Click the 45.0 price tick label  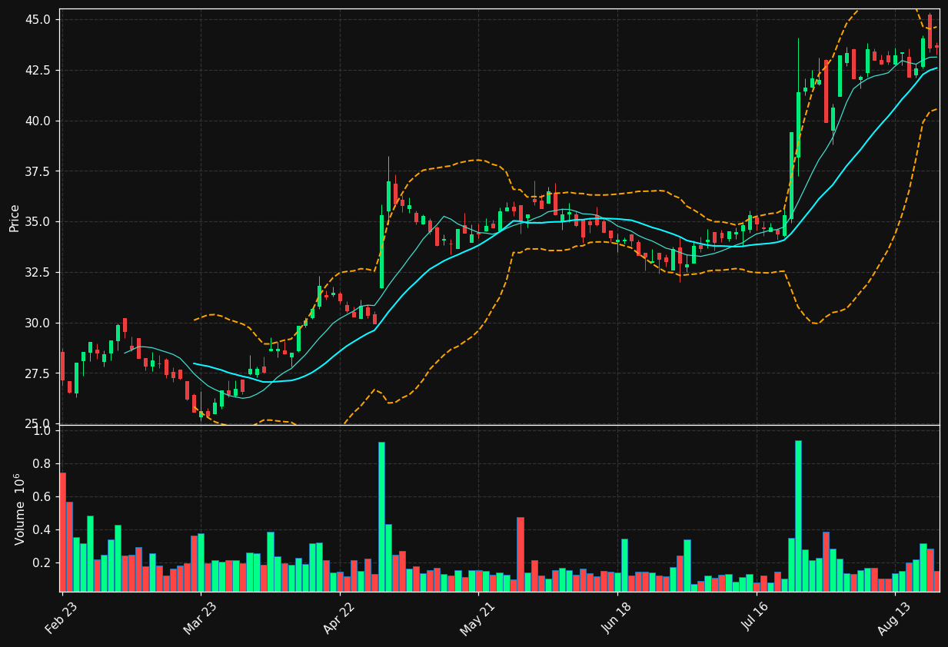[x=38, y=19]
